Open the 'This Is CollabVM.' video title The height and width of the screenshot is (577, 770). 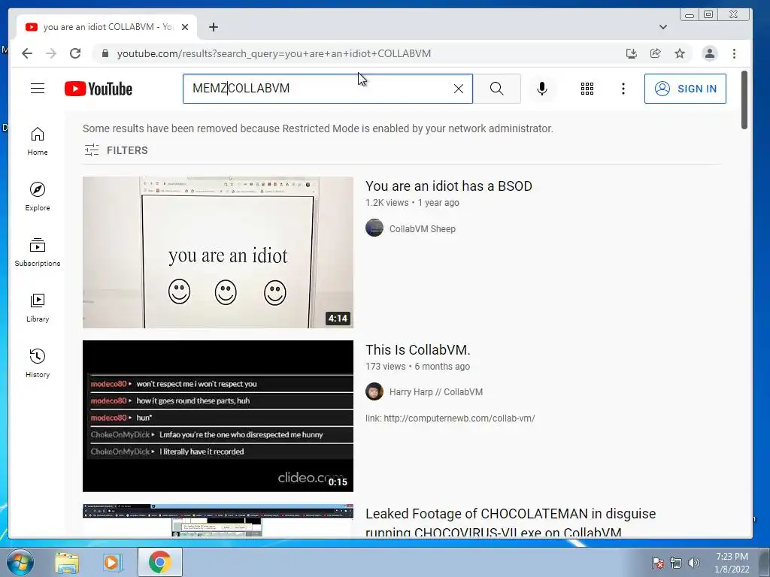point(418,350)
